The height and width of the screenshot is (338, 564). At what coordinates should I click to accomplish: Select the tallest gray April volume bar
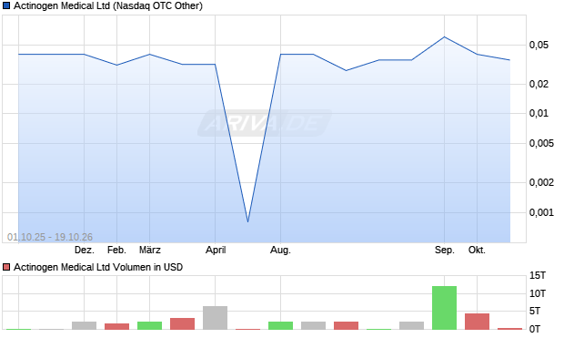215,318
